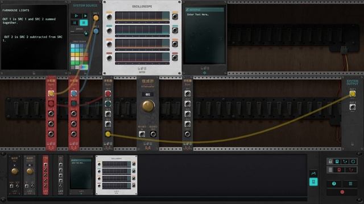Click the red-plugged input on the wired Sum module
The height and width of the screenshot is (204, 364).
(108, 93)
